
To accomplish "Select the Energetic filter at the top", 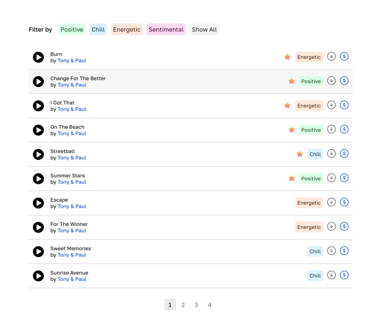I will [127, 30].
